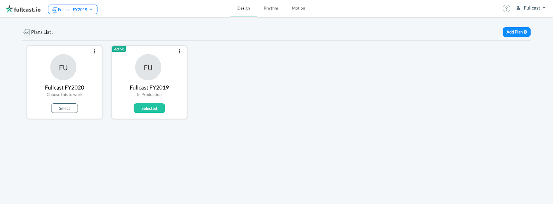This screenshot has width=553, height=204.
Task: Switch to the Design tab
Action: (x=243, y=8)
